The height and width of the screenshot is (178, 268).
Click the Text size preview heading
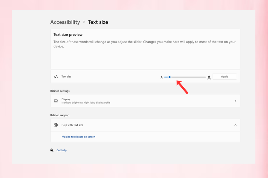tap(68, 35)
